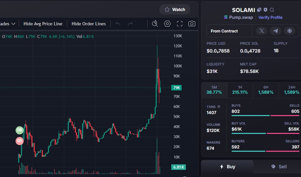The image size is (301, 177).
Task: Open the token's X (Twitter) page
Action: pos(261,31)
